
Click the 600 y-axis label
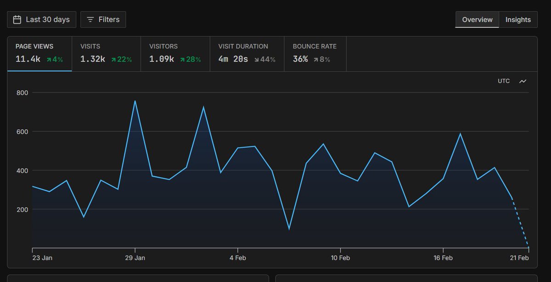[x=22, y=132]
